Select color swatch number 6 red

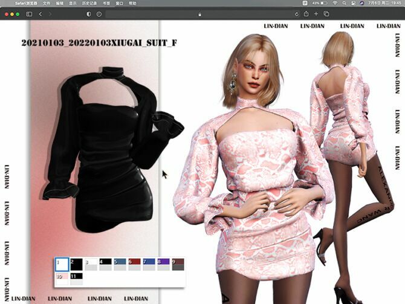(x=134, y=265)
